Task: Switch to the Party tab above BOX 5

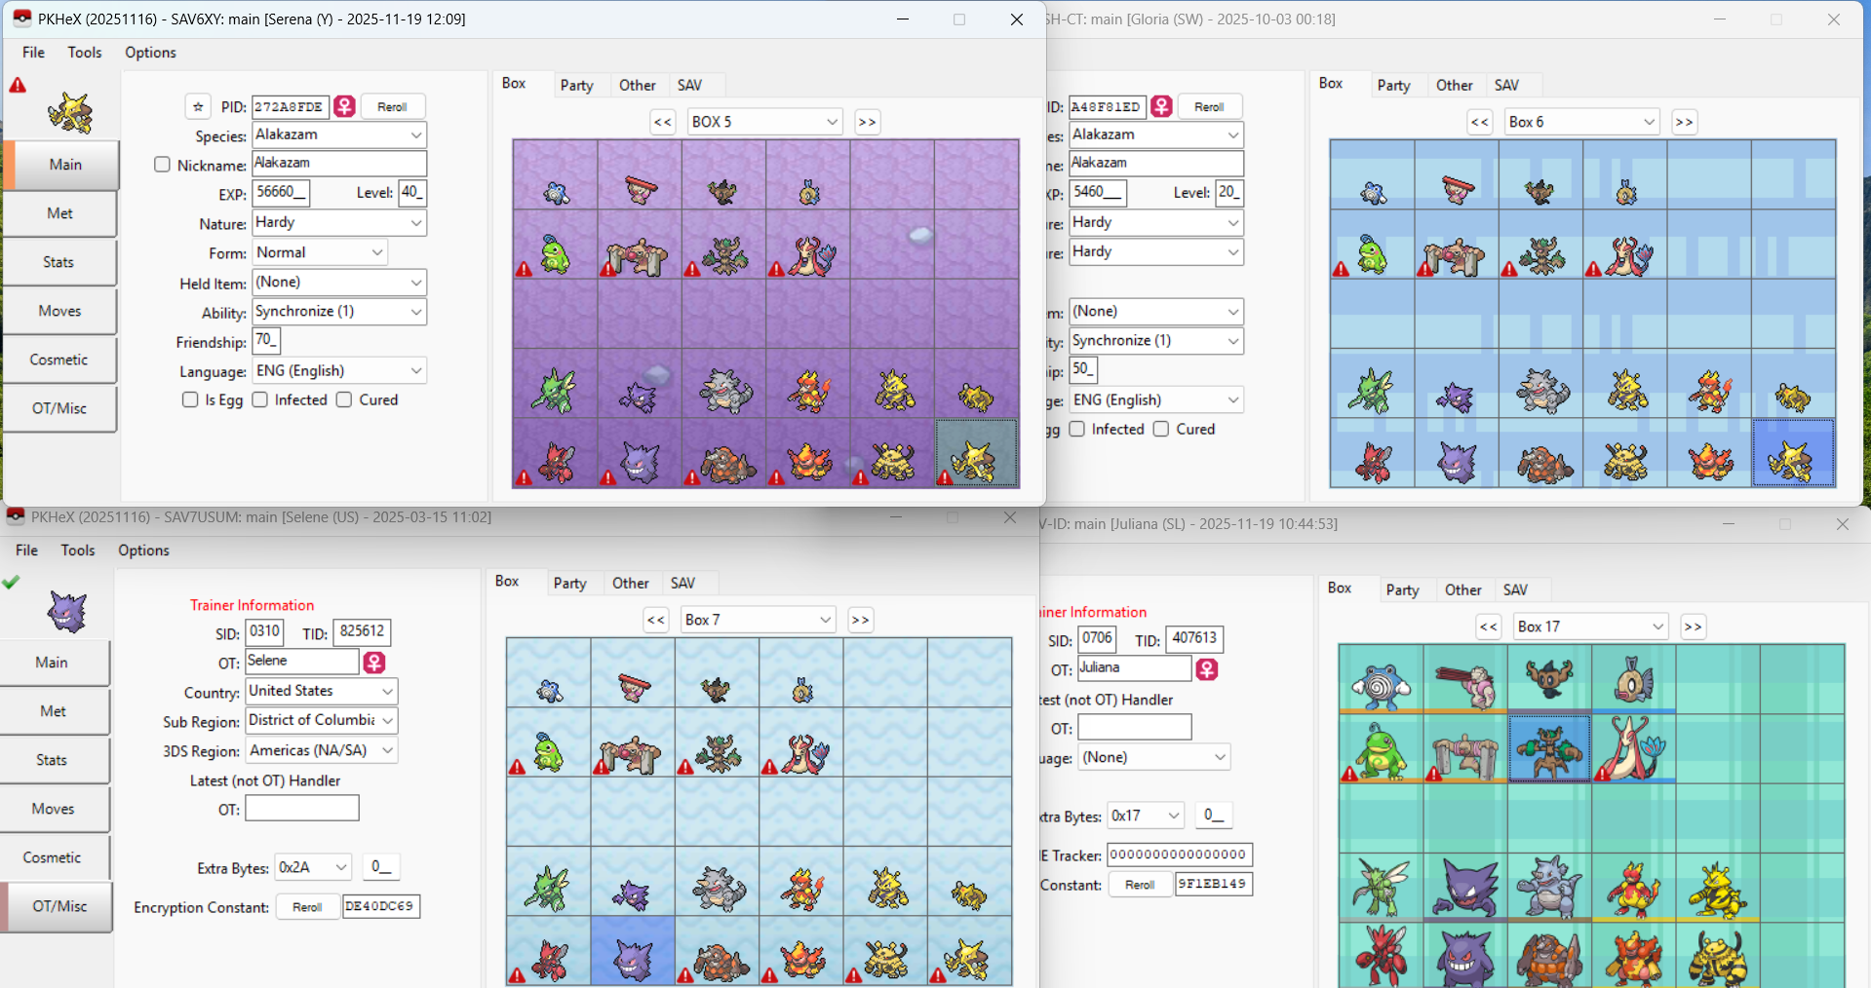Action: pyautogui.click(x=576, y=86)
